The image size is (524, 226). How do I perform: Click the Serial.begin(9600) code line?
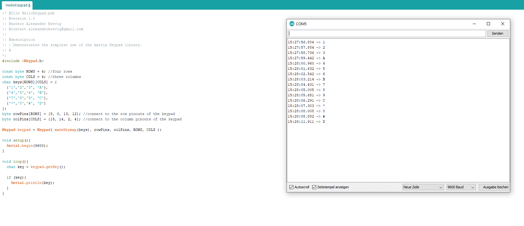27,146
